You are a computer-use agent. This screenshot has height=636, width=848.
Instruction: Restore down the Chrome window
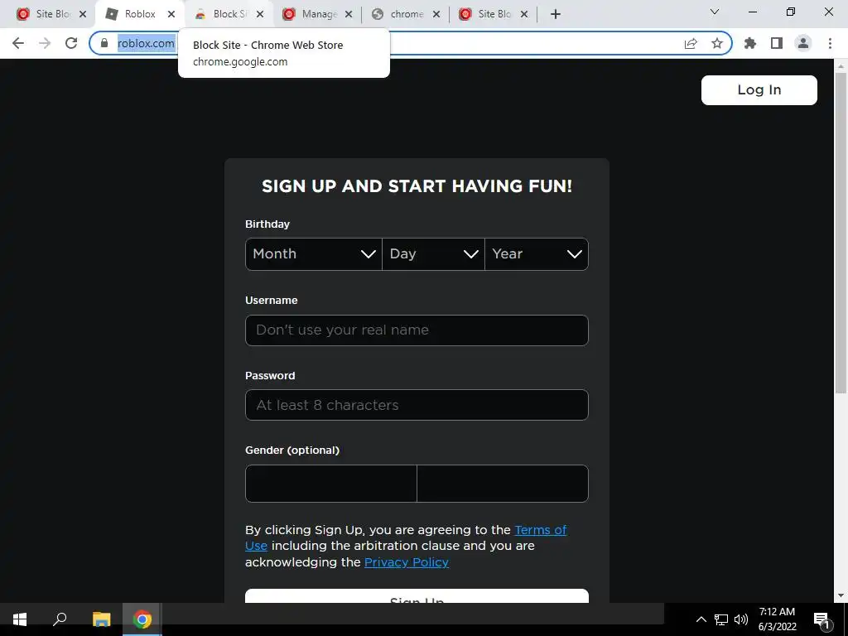(791, 12)
